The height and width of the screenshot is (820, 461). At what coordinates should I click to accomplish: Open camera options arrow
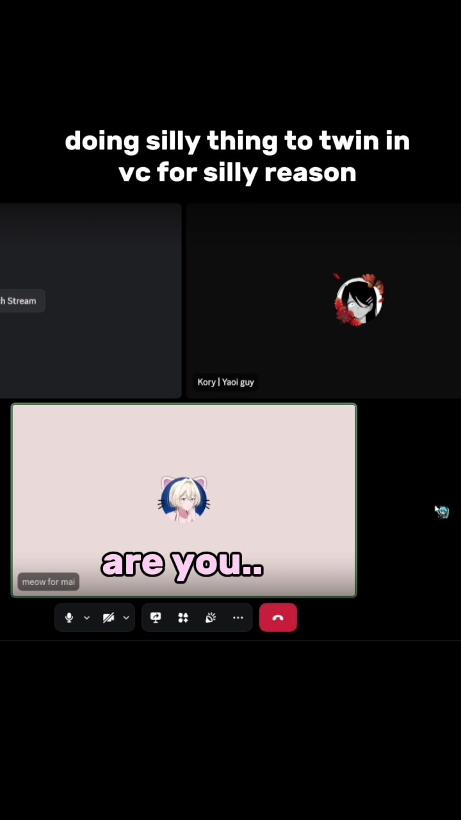tap(126, 618)
